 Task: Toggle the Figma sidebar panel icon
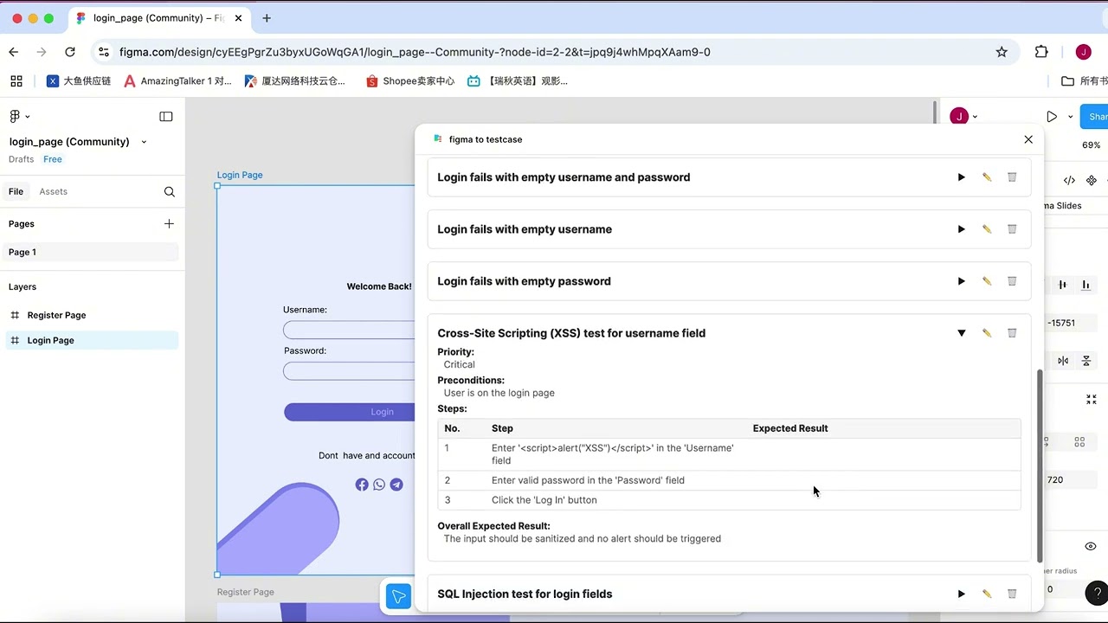pyautogui.click(x=166, y=117)
